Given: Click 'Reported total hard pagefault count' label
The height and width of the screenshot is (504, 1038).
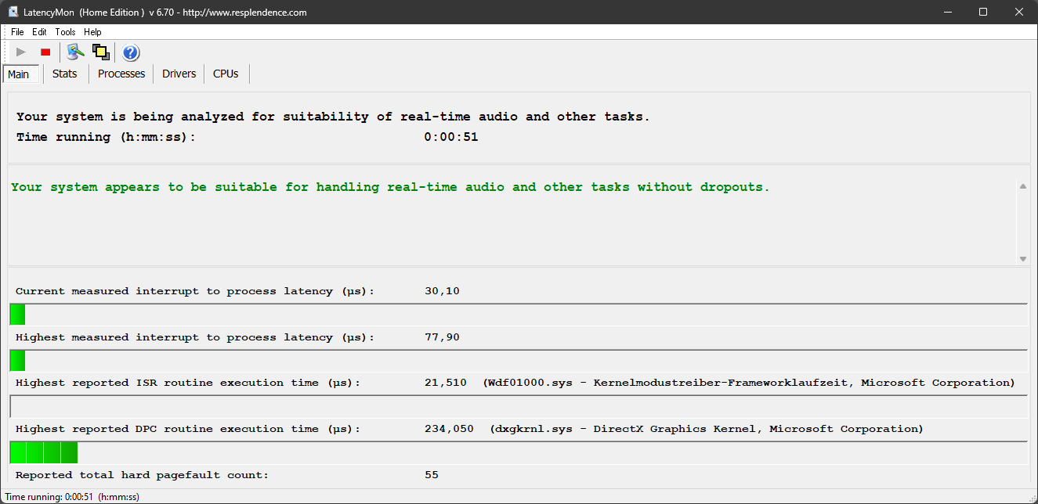Looking at the screenshot, I should pos(142,475).
